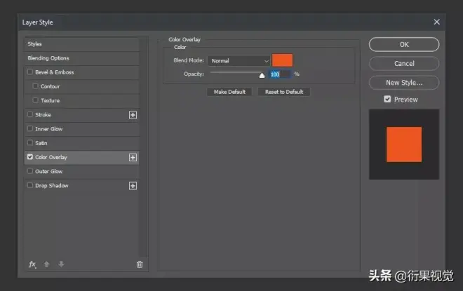Click the New Style... button
This screenshot has height=291, width=463.
coord(404,83)
